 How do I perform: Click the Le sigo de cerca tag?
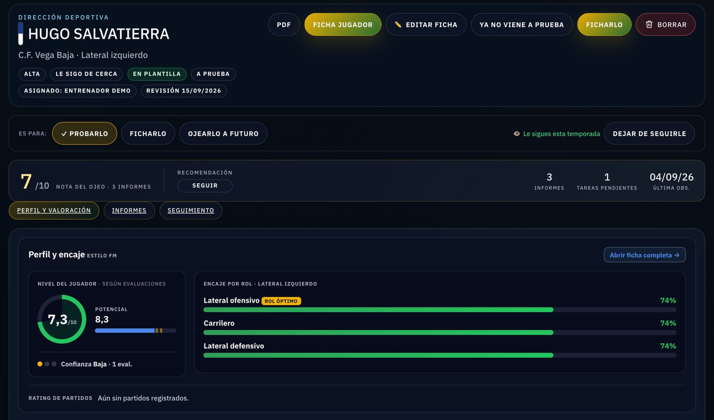[87, 74]
